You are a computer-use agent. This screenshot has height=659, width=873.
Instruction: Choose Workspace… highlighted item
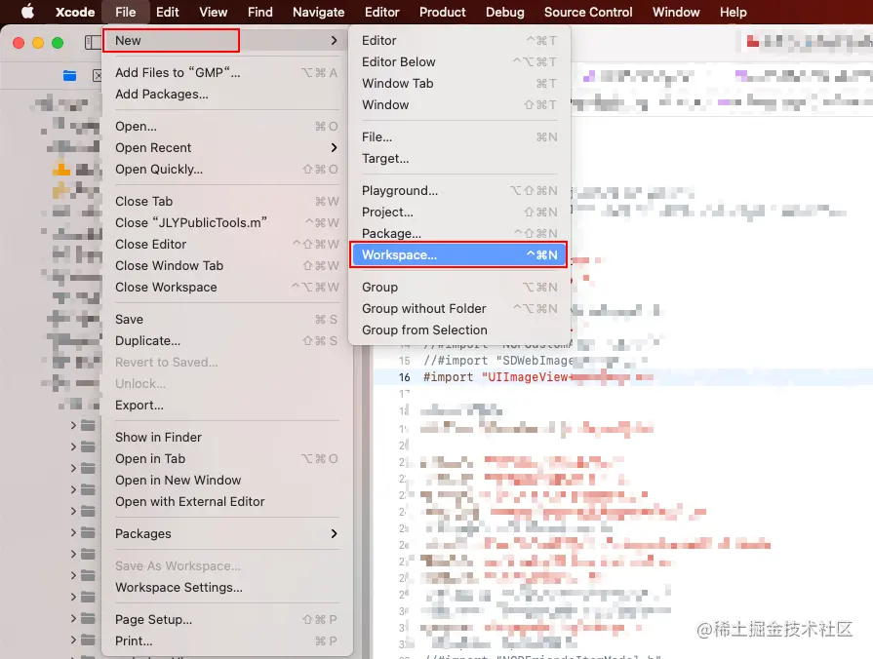pos(458,254)
